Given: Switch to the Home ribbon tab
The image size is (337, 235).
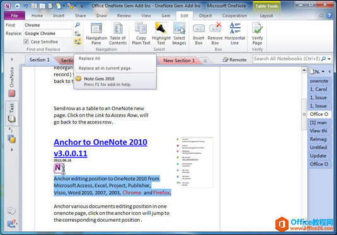Looking at the screenshot, I should coord(37,16).
